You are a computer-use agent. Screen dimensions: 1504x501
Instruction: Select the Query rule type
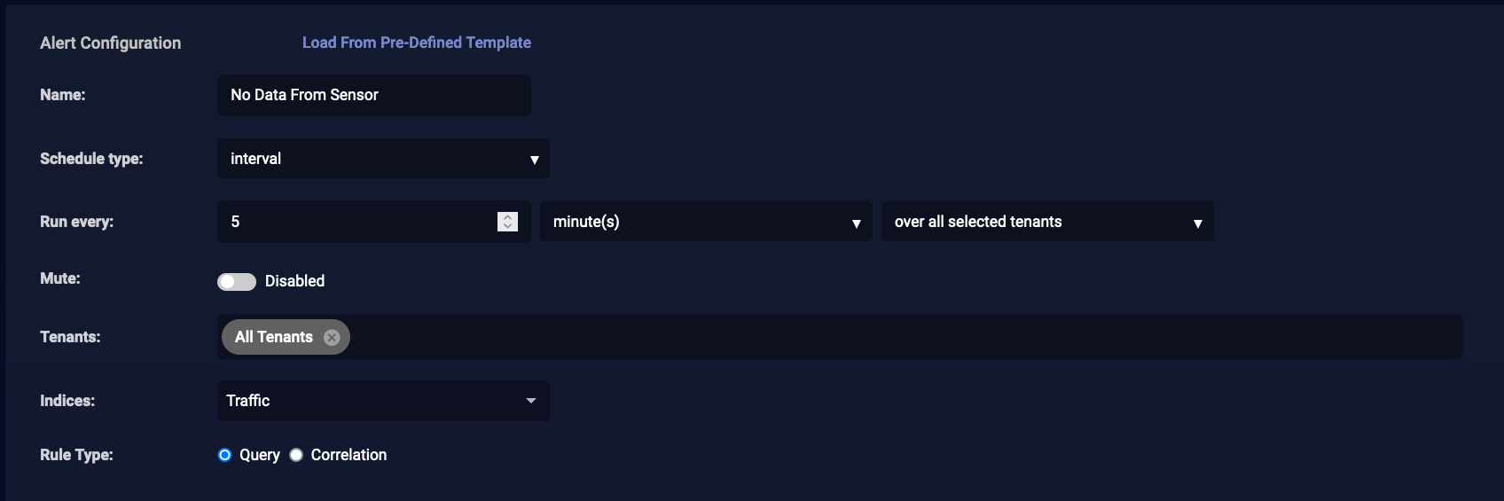pyautogui.click(x=225, y=455)
